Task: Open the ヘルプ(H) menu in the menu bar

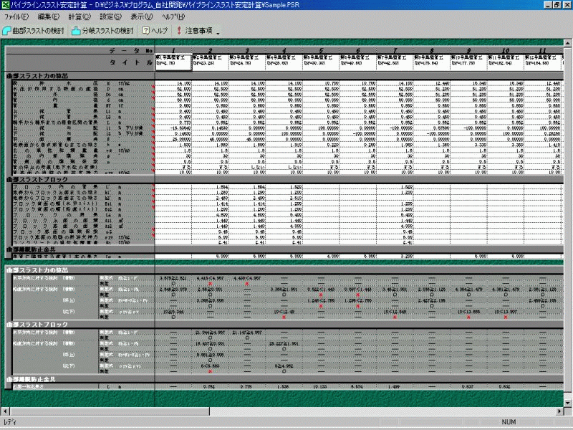Action: pos(173,16)
